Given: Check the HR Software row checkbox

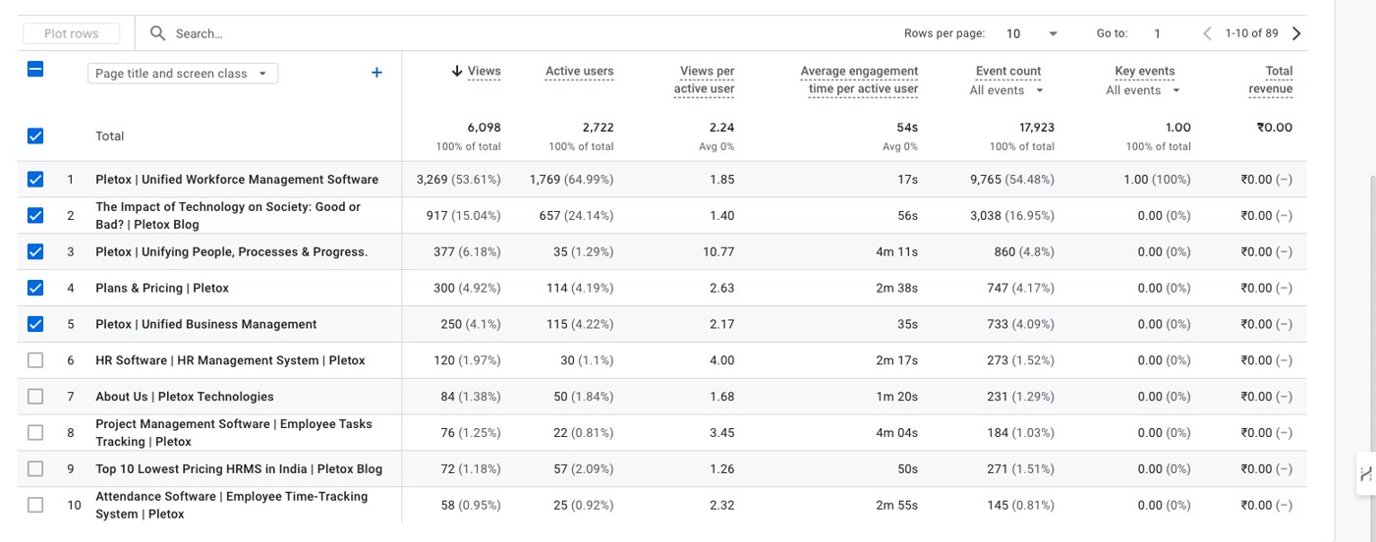Looking at the screenshot, I should point(35,360).
